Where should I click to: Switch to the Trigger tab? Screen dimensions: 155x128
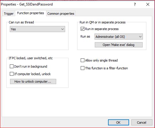pos(9,14)
